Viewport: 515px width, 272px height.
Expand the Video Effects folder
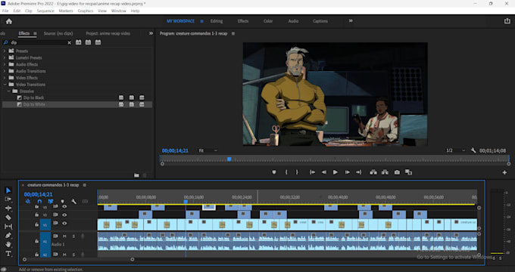click(x=5, y=78)
